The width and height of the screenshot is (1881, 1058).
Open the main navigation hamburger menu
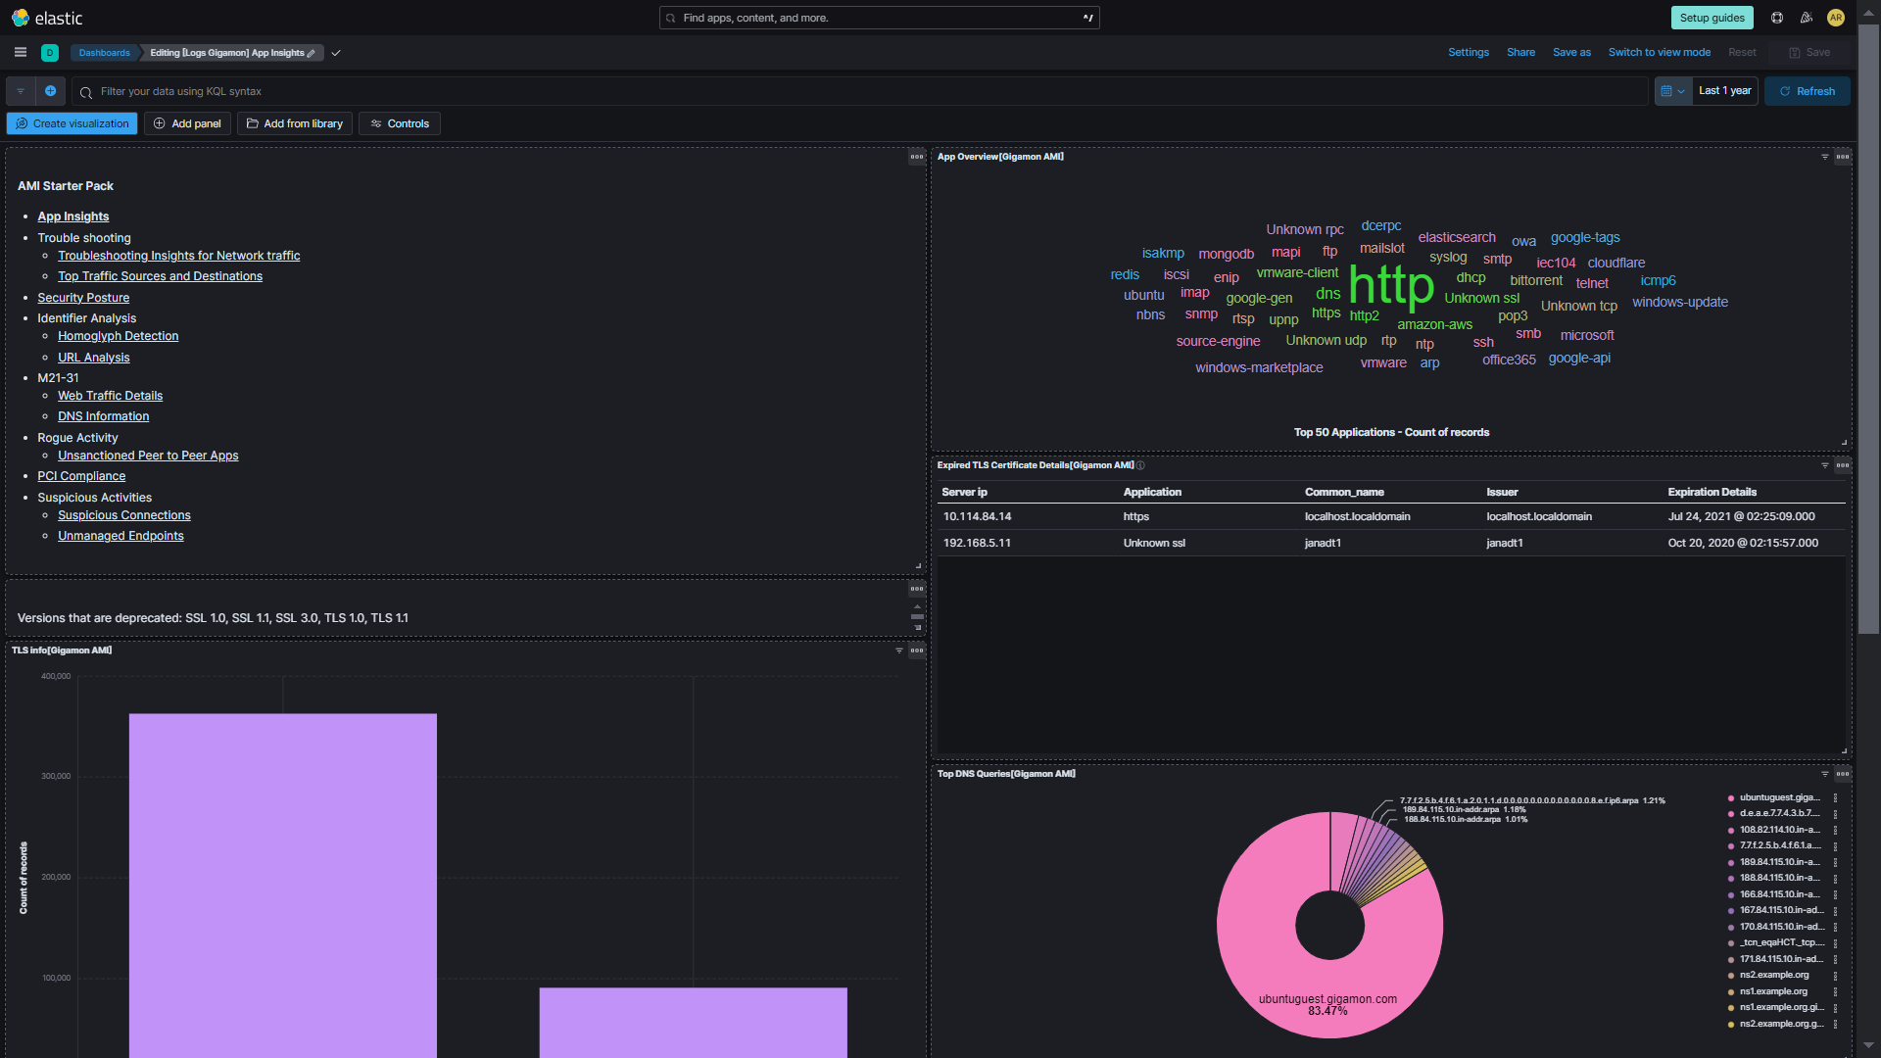point(20,52)
